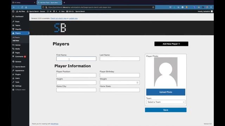Focus the Home City input field
This screenshot has height=126, width=225.
coord(76,90)
